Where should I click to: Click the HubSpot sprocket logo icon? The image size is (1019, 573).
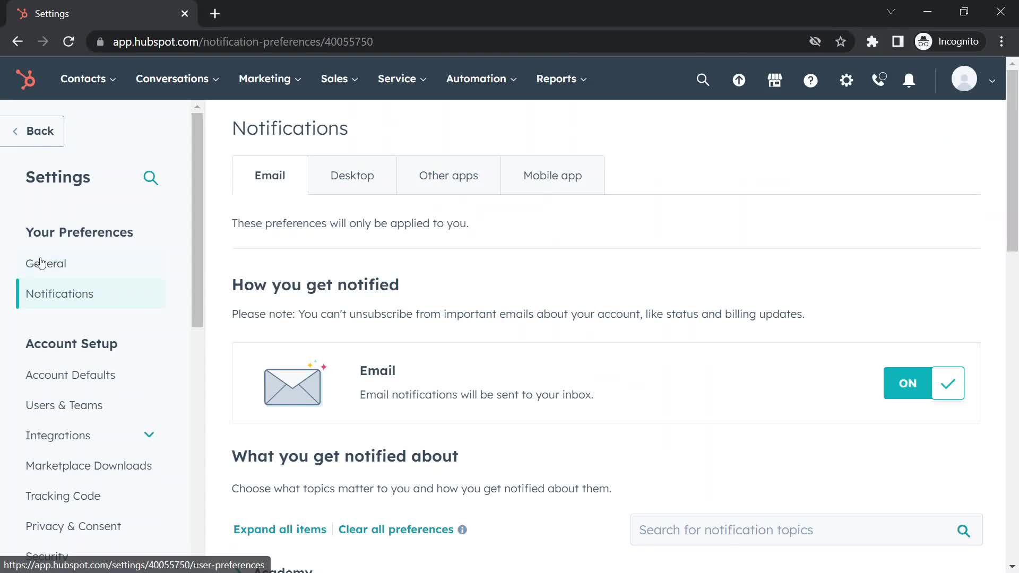click(25, 79)
